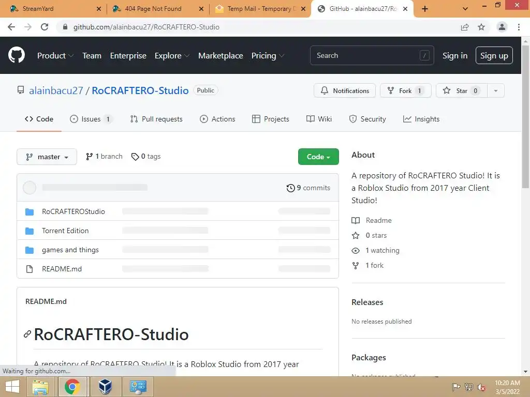The width and height of the screenshot is (530, 397).
Task: Open the Insights tab
Action: tap(421, 119)
